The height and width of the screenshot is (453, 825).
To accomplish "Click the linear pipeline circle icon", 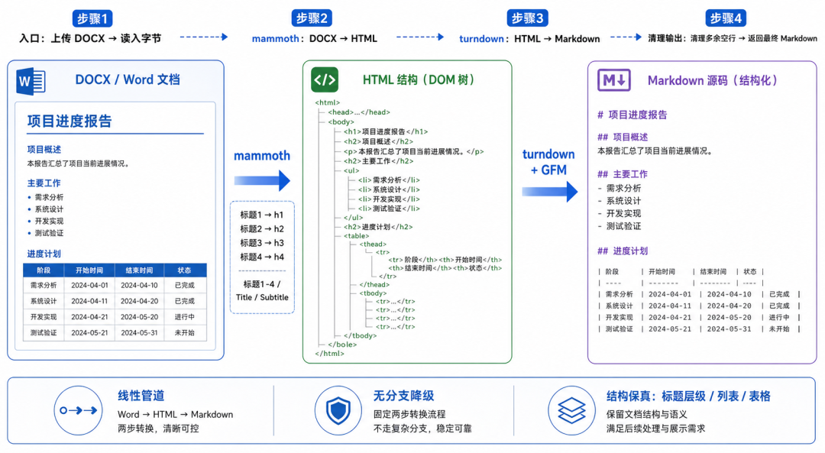I will click(79, 410).
